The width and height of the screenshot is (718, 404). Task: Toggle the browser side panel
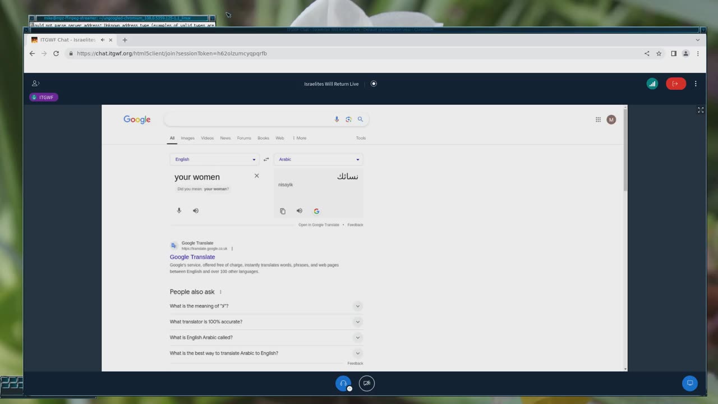pos(674,53)
